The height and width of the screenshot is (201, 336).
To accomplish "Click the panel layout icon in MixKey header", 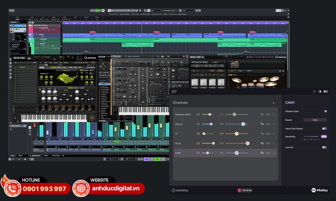I will click(x=320, y=91).
